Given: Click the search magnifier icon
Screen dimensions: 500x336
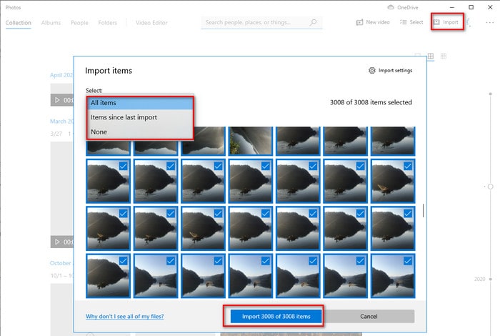Looking at the screenshot, I should 313,23.
